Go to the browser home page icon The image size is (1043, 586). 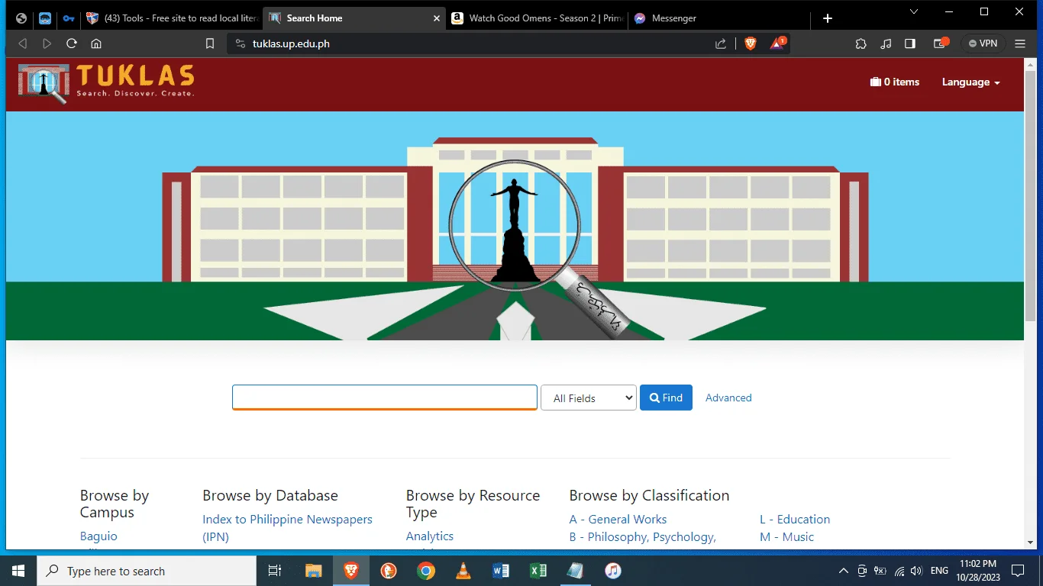pyautogui.click(x=96, y=43)
